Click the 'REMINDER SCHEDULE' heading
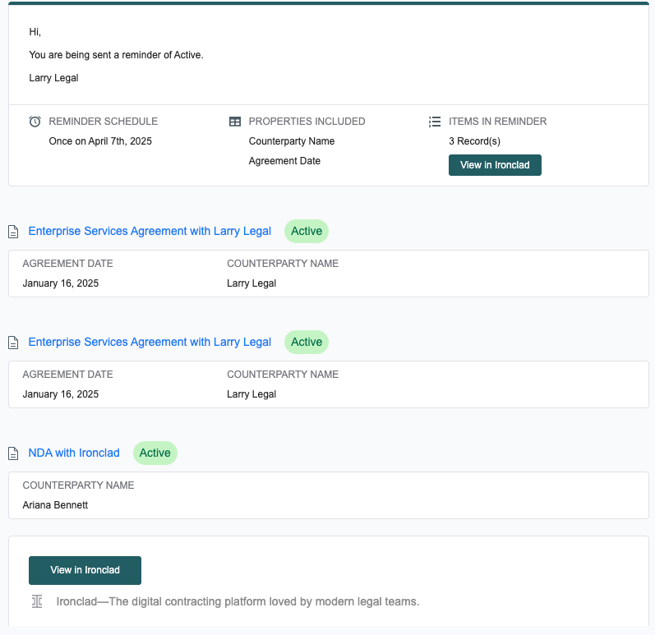This screenshot has width=655, height=635. pyautogui.click(x=104, y=122)
